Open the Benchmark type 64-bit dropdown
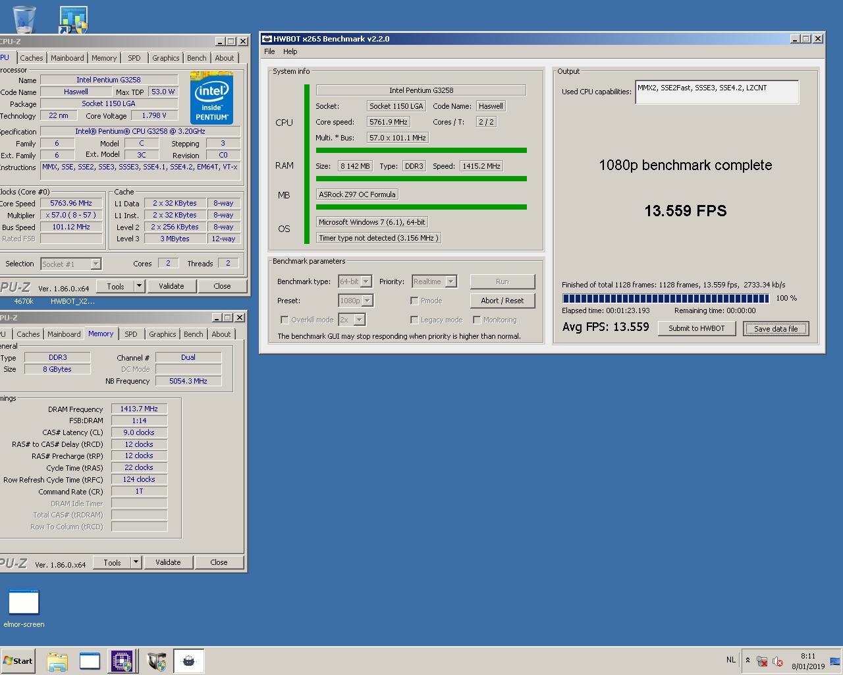The height and width of the screenshot is (675, 843). 366,281
